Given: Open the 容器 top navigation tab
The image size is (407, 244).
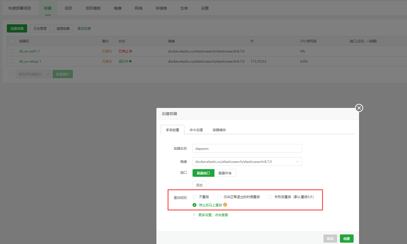Looking at the screenshot, I should pyautogui.click(x=48, y=8).
